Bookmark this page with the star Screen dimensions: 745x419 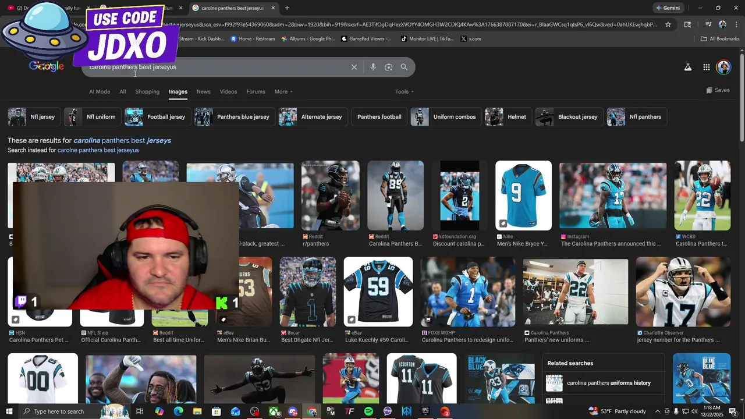(668, 24)
